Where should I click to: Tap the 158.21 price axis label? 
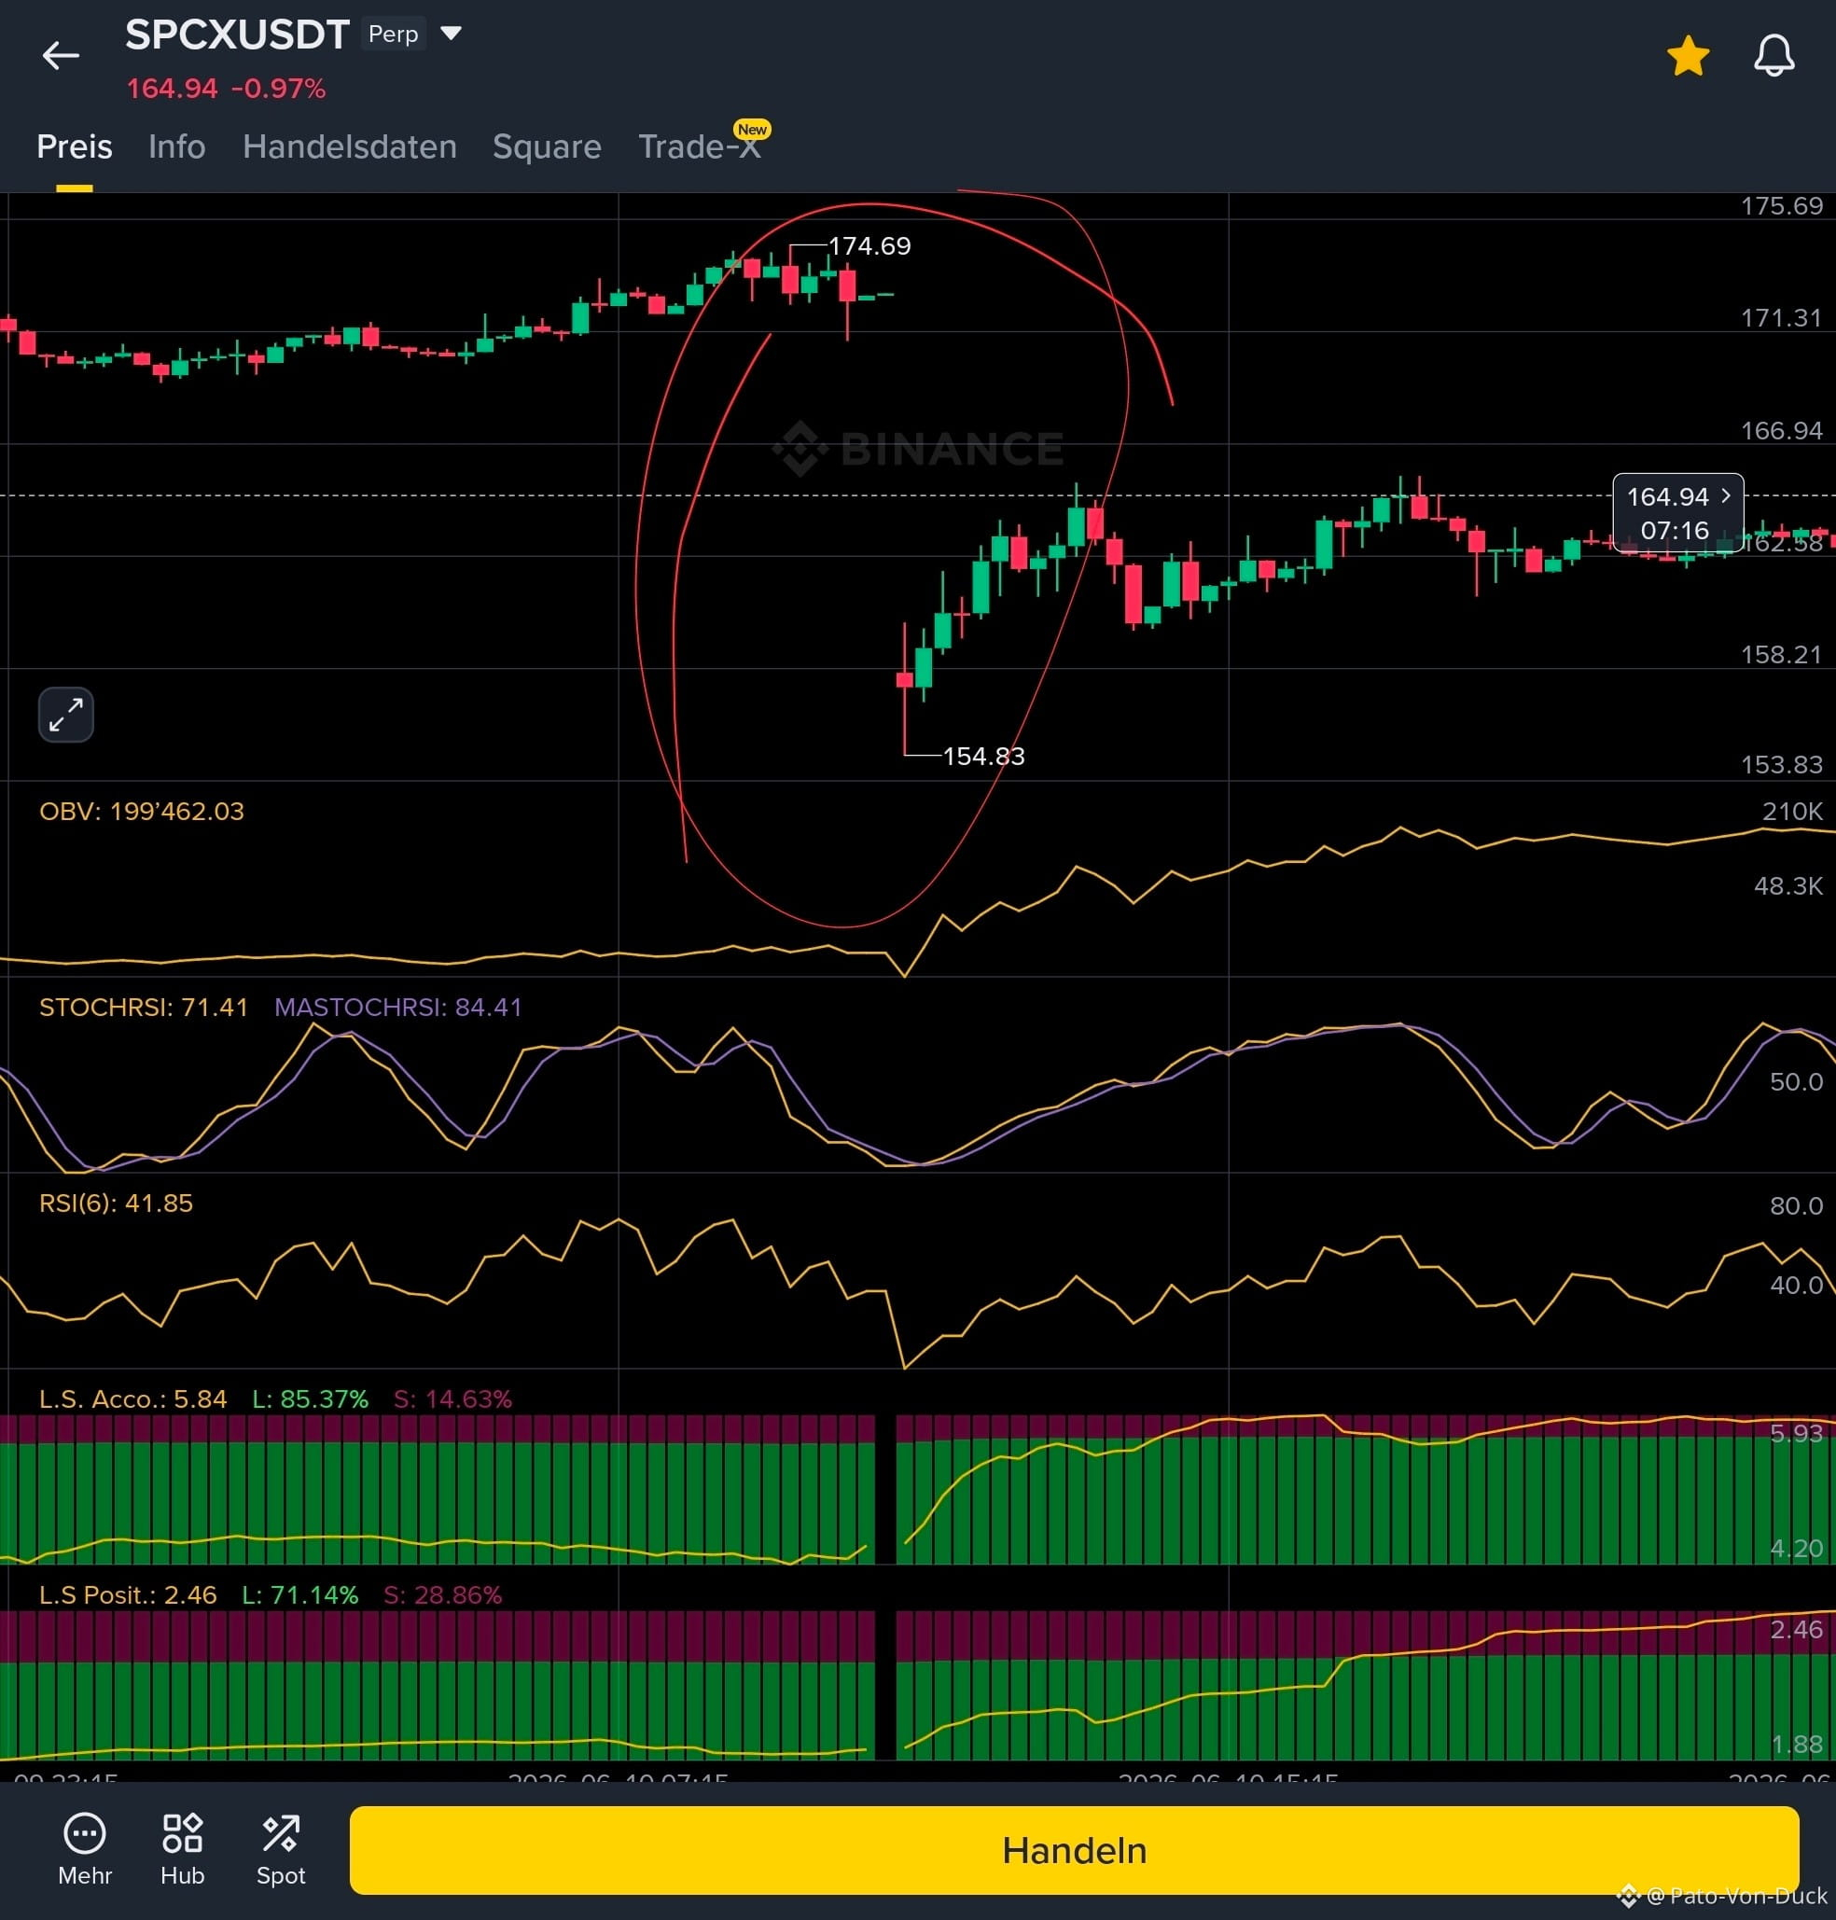pos(1781,655)
